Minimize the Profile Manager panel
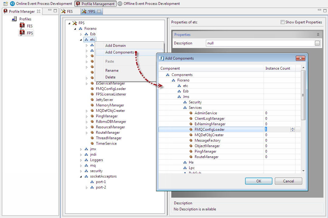328x218 pixels. click(50, 11)
